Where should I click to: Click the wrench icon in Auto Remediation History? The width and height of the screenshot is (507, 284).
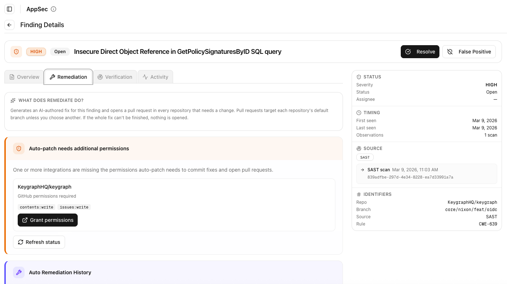click(x=19, y=272)
